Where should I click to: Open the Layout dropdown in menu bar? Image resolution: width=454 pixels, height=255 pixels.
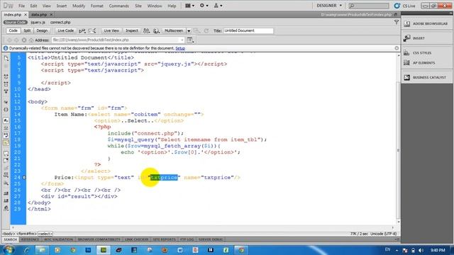tap(189, 6)
